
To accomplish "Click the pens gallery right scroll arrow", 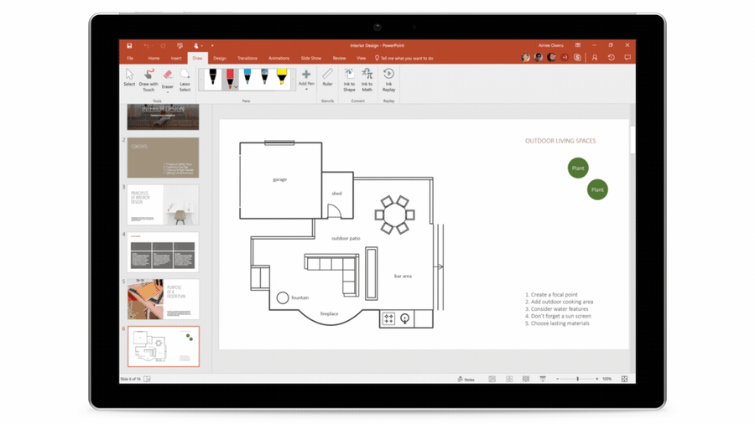I will pyautogui.click(x=294, y=80).
